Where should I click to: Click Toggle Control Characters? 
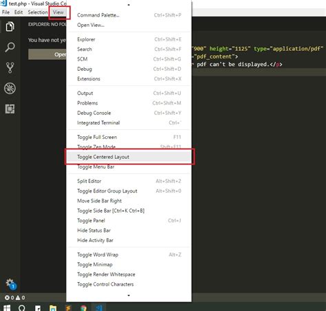129,284
